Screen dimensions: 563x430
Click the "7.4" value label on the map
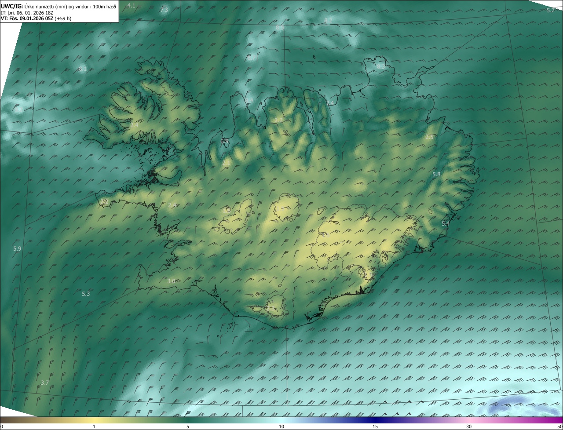coord(330,103)
